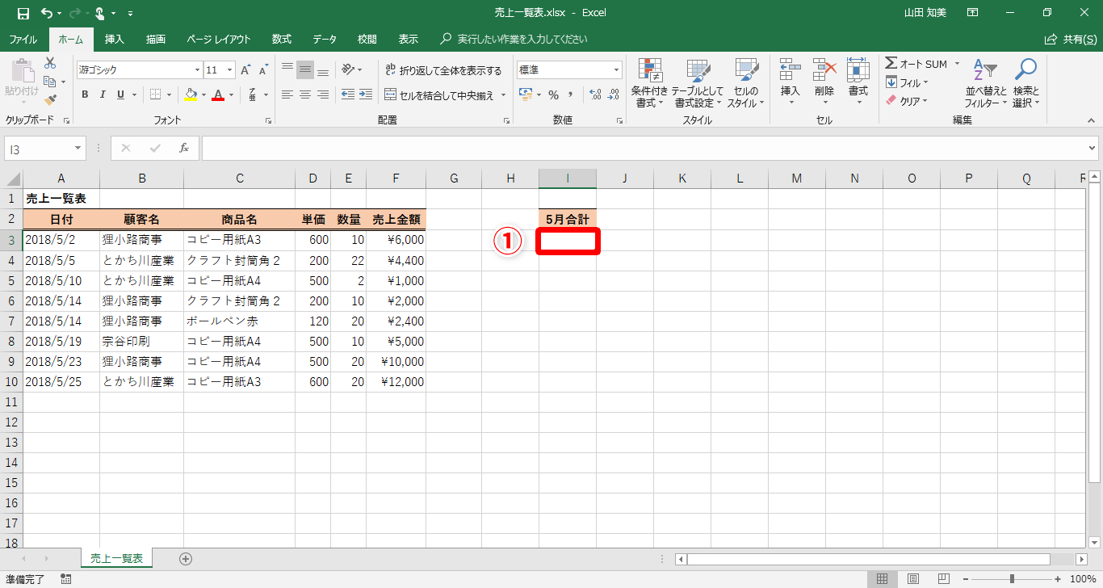Switch to the データ ribbon tab
Screen dimensions: 1103x588
coord(325,39)
